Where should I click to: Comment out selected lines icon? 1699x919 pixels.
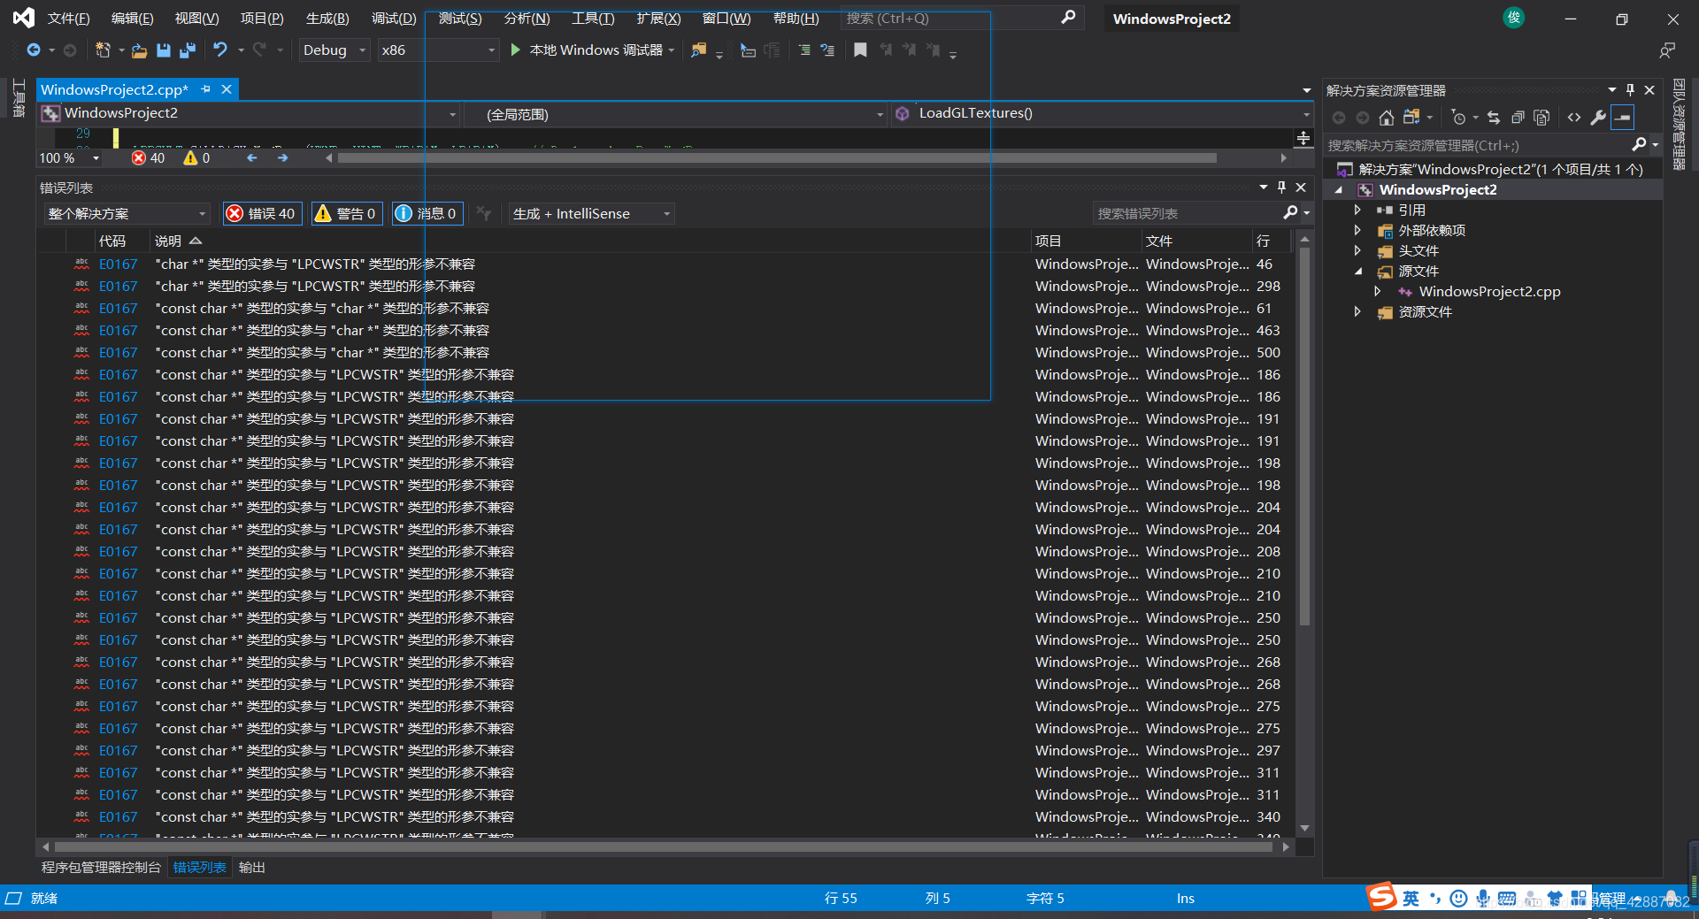(x=803, y=50)
